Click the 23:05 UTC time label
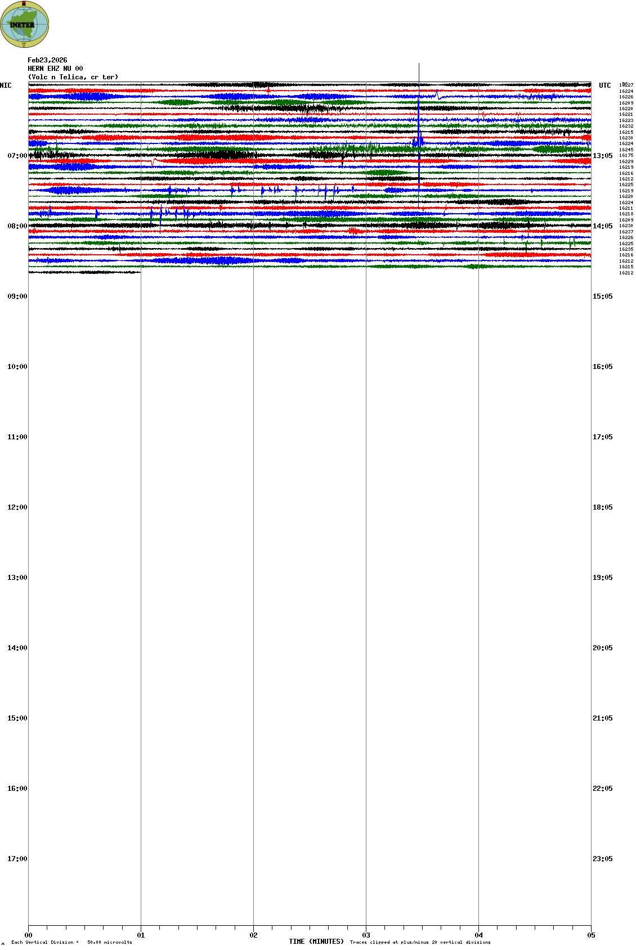Viewport: 636px width, 950px height. [x=602, y=859]
